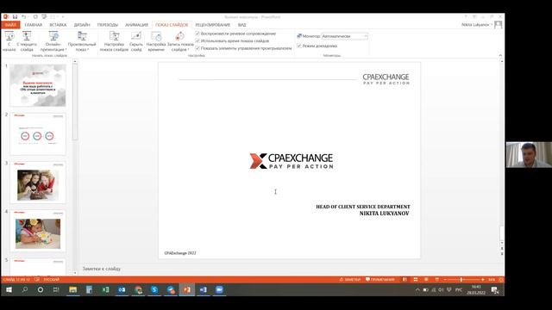Expand Произвольный показ dropdown

click(82, 41)
